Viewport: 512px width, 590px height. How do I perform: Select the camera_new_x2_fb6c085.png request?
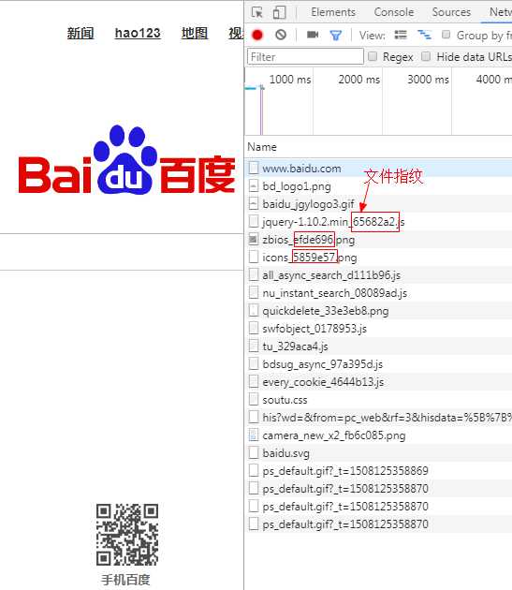(379, 435)
